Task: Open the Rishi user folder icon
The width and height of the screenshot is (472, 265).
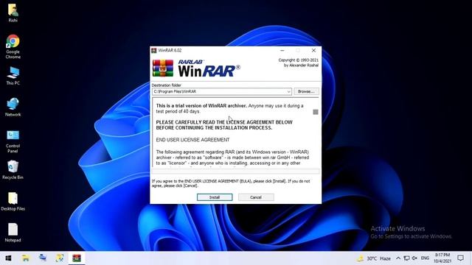Action: click(x=13, y=13)
